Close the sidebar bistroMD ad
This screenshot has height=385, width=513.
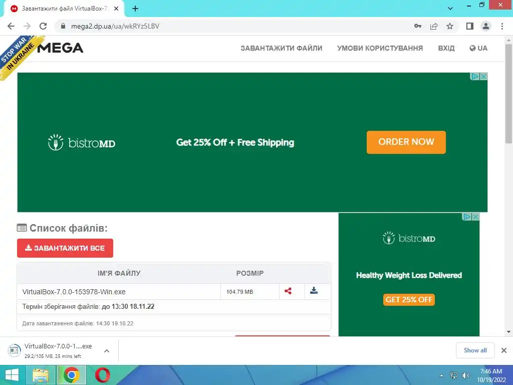click(x=476, y=217)
